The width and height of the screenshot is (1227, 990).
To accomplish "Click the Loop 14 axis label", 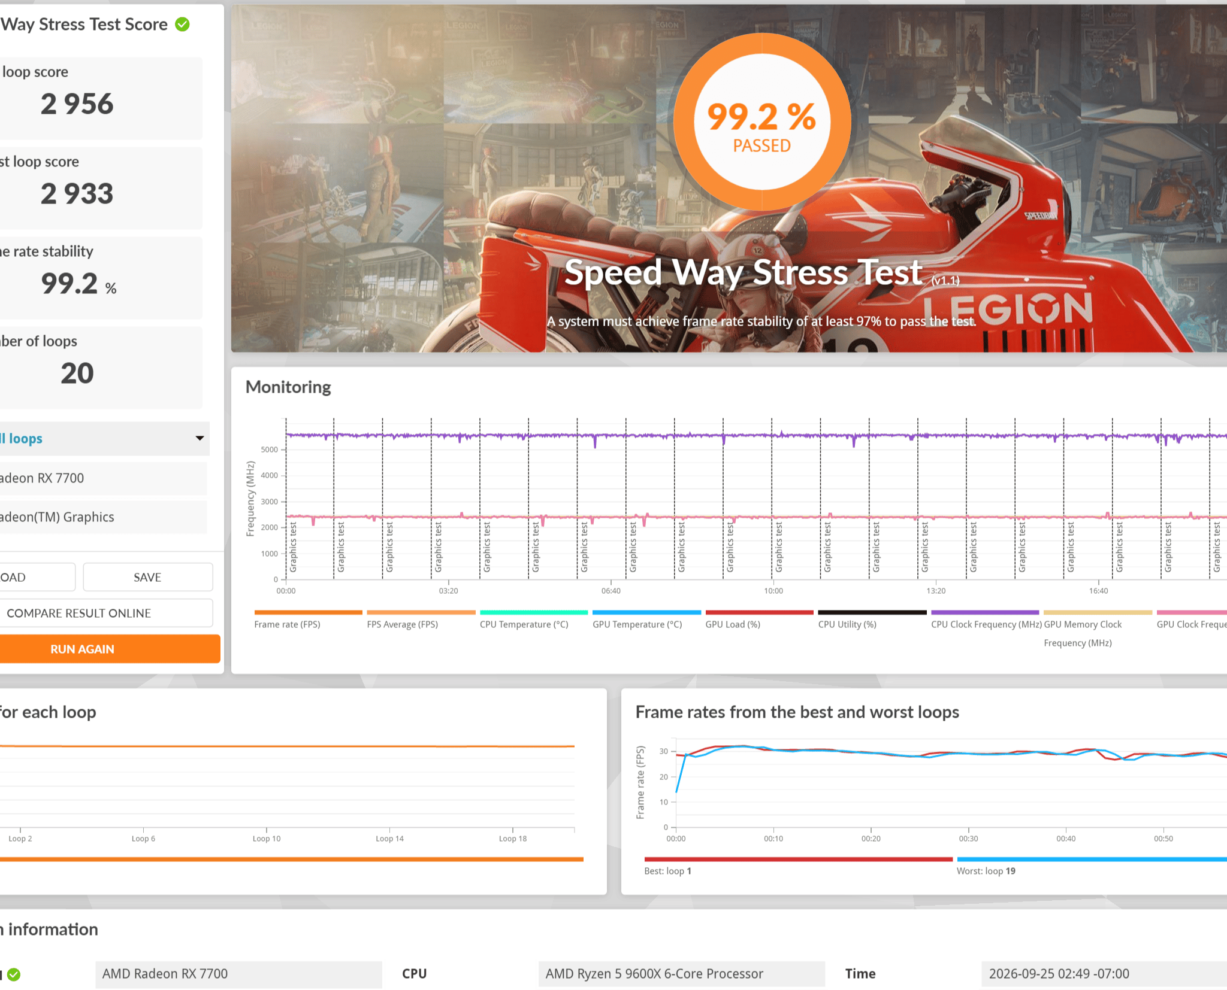I will 390,839.
